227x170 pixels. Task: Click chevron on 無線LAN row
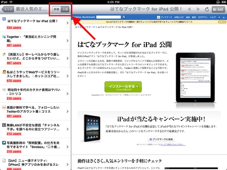67,129
